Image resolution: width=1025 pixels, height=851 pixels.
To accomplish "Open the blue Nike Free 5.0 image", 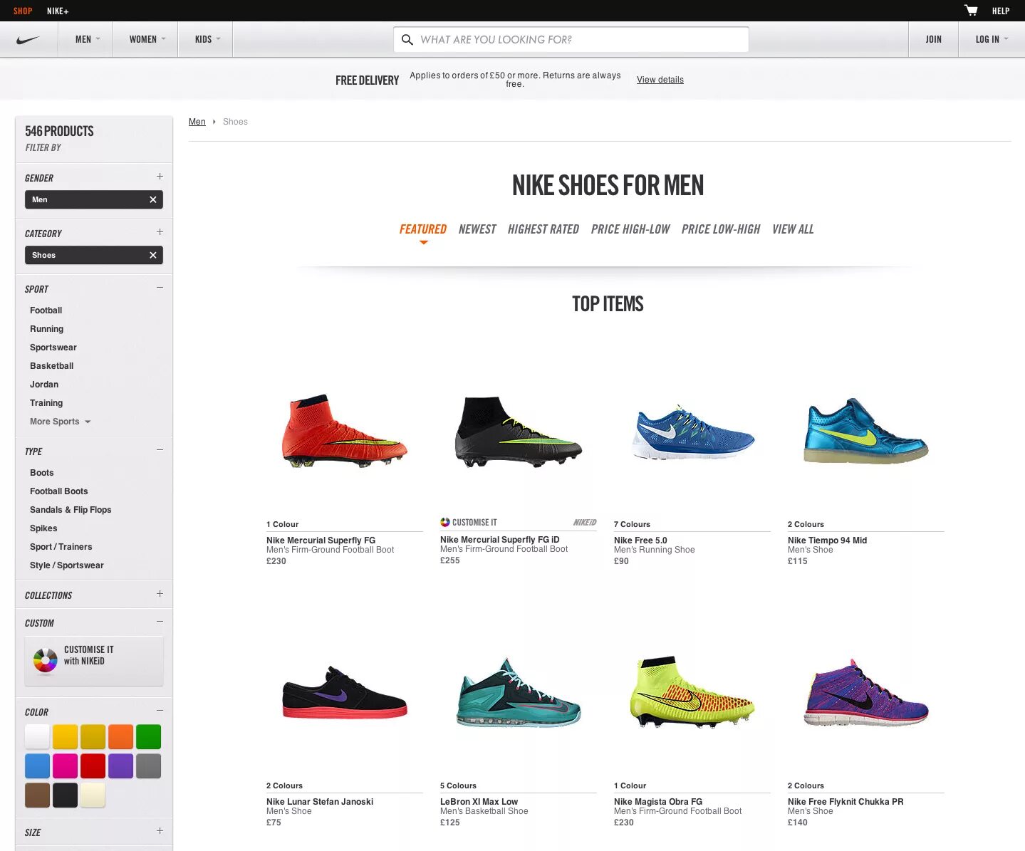I will pos(692,432).
